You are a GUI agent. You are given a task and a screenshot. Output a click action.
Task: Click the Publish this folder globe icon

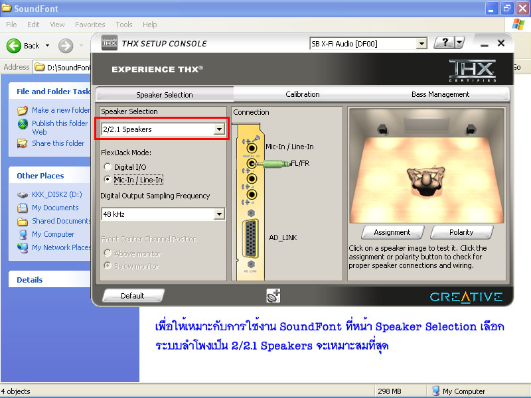pyautogui.click(x=23, y=124)
